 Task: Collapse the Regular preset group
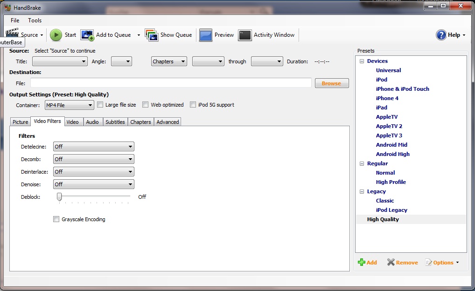[x=362, y=163]
